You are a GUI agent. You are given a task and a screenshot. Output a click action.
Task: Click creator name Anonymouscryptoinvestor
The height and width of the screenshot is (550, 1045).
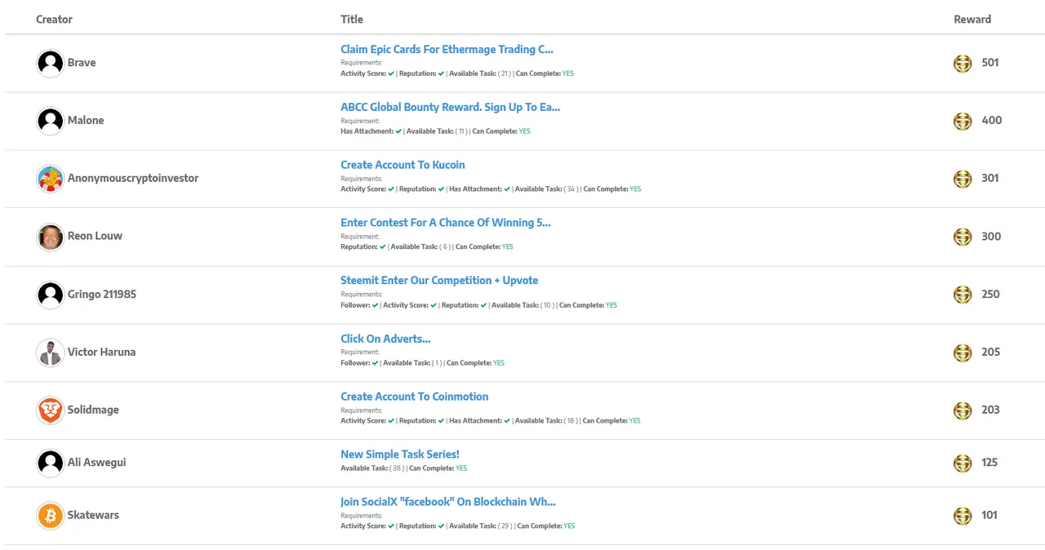click(133, 179)
